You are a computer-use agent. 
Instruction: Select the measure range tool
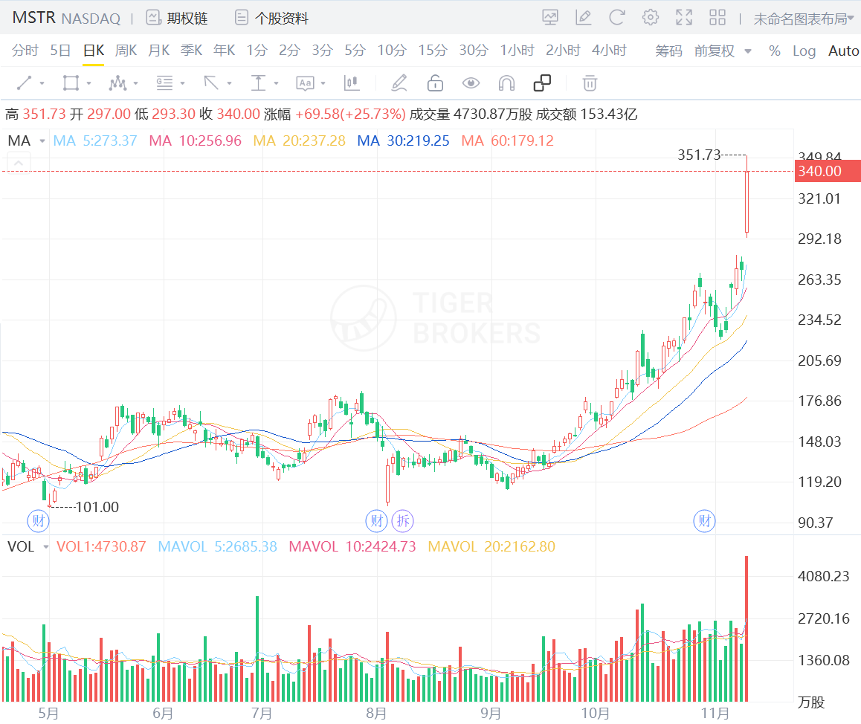pyautogui.click(x=258, y=83)
